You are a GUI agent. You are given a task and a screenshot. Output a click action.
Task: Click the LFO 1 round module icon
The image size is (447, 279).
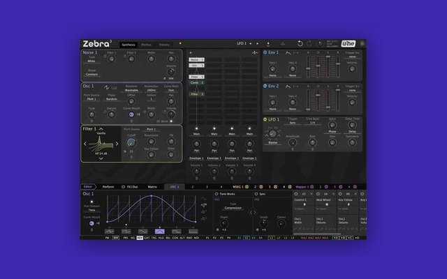tap(265, 119)
